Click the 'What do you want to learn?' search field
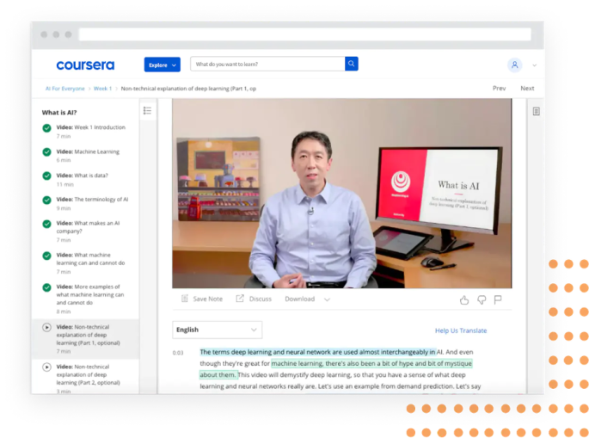 (267, 64)
